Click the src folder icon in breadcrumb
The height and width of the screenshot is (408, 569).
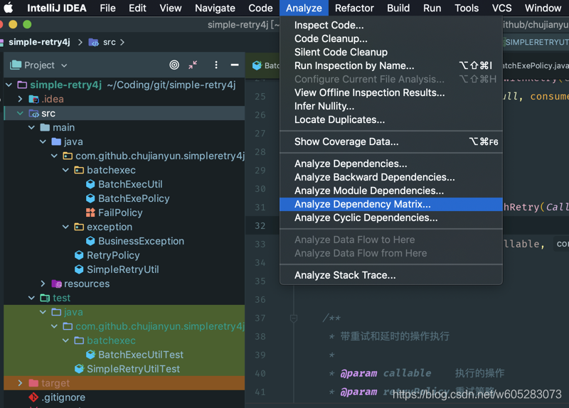[94, 43]
